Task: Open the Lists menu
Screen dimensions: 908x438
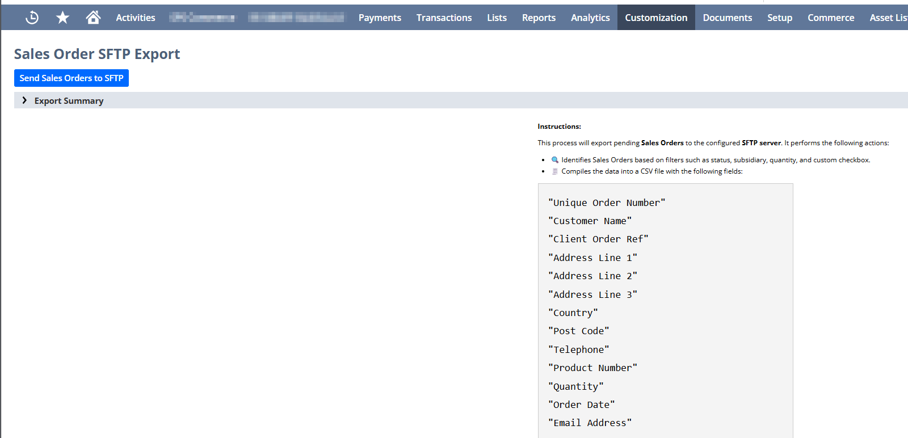Action: tap(497, 18)
